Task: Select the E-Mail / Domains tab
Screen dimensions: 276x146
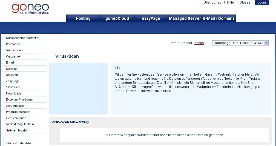Action: coord(219,18)
